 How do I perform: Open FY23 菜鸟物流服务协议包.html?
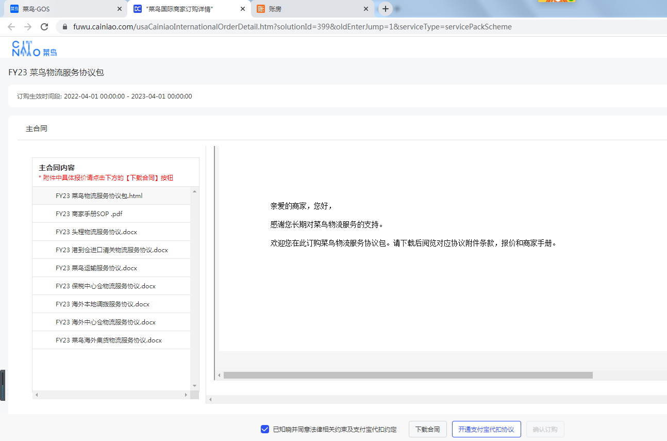pyautogui.click(x=111, y=195)
